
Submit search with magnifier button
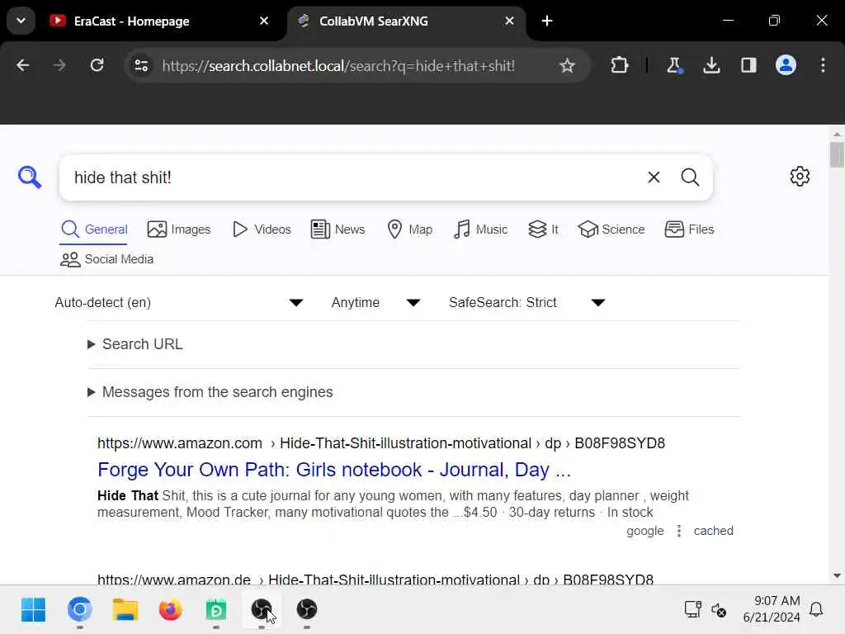coord(690,177)
